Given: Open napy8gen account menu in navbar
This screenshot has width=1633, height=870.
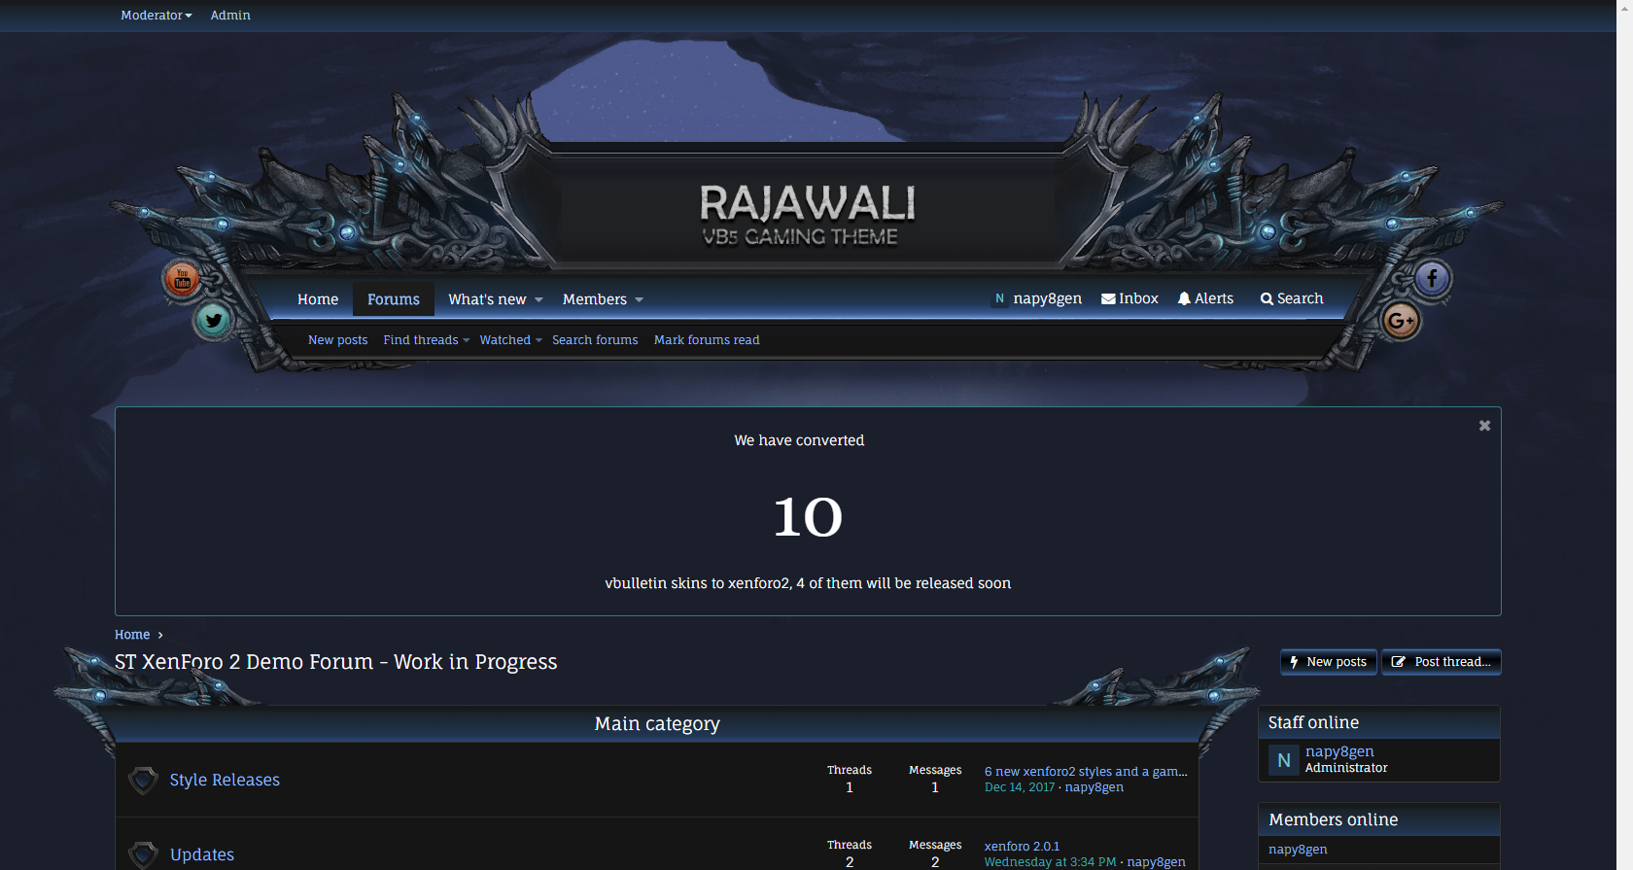Looking at the screenshot, I should 1036,298.
